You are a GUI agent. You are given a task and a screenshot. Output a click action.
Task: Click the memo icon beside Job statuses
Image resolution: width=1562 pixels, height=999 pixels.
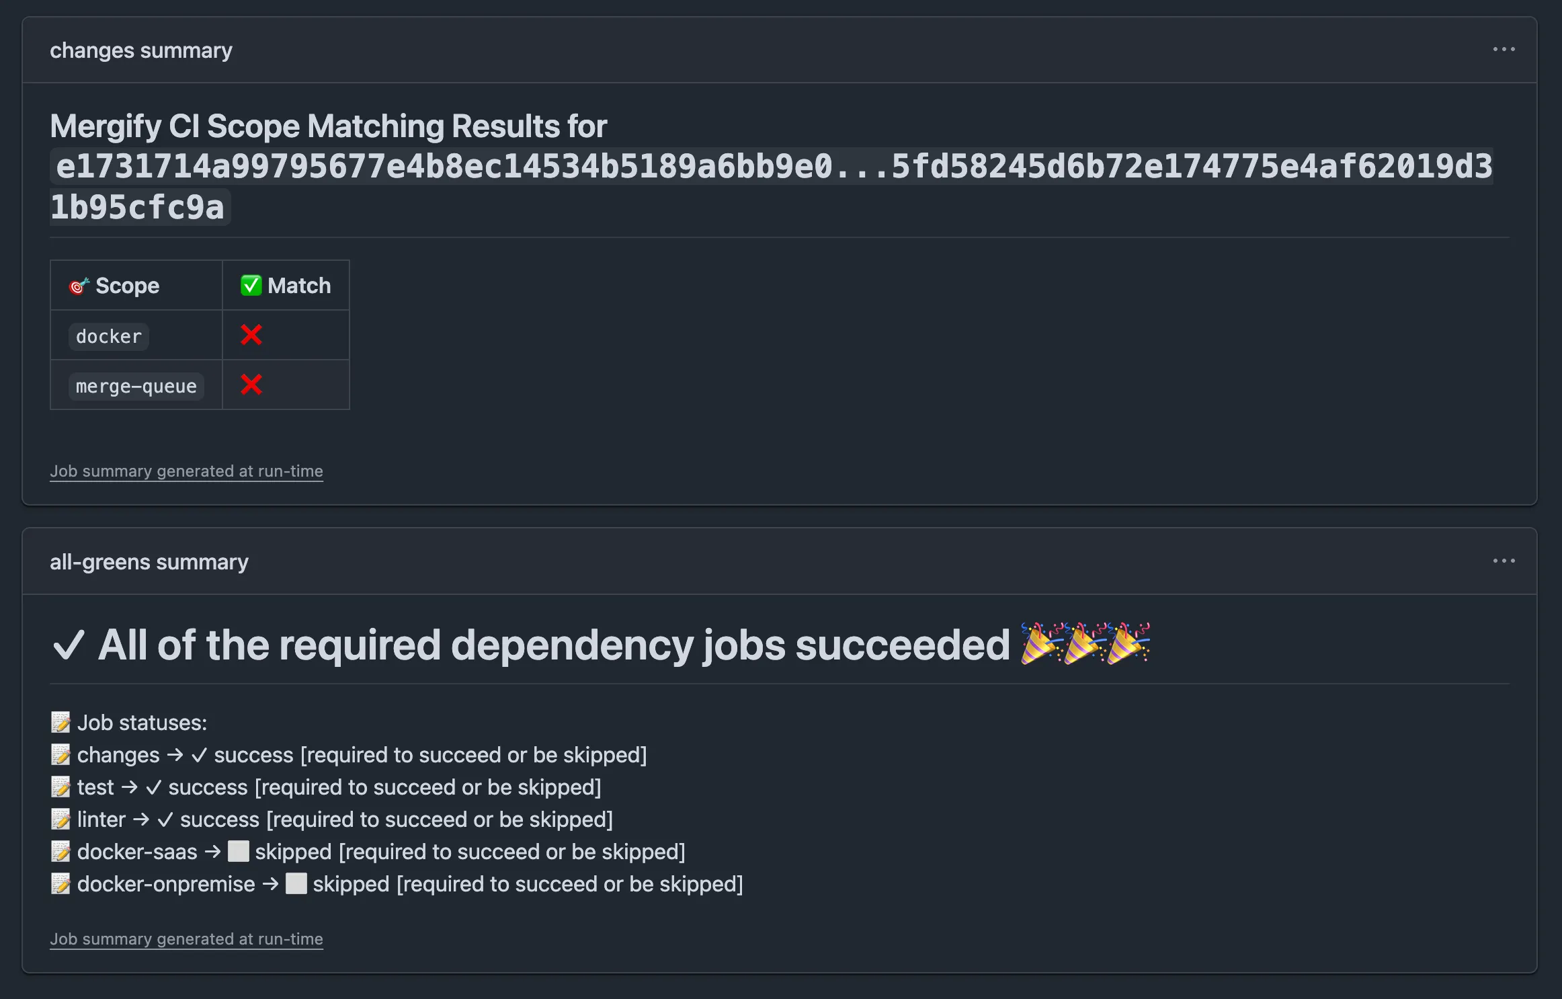(x=60, y=721)
